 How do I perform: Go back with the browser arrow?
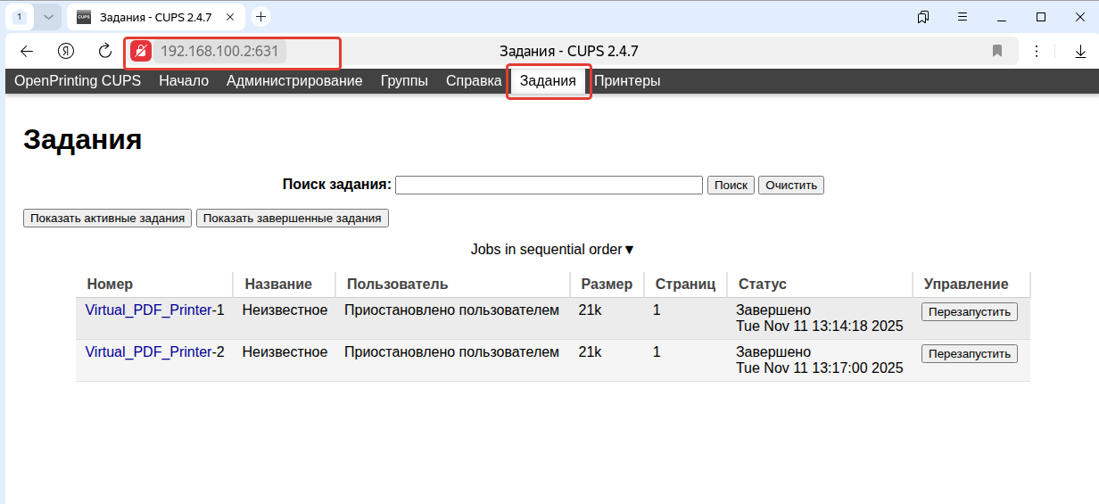[27, 52]
